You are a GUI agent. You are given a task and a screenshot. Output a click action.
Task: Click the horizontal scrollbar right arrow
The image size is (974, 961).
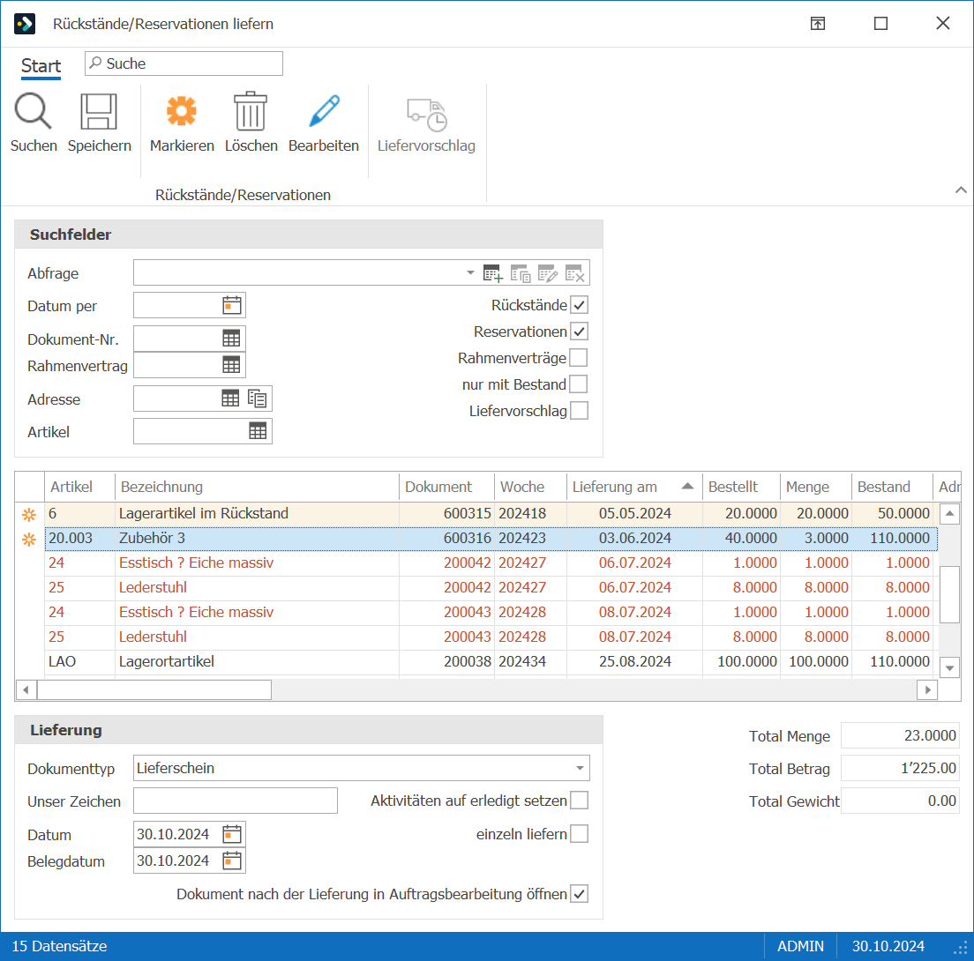pyautogui.click(x=927, y=689)
